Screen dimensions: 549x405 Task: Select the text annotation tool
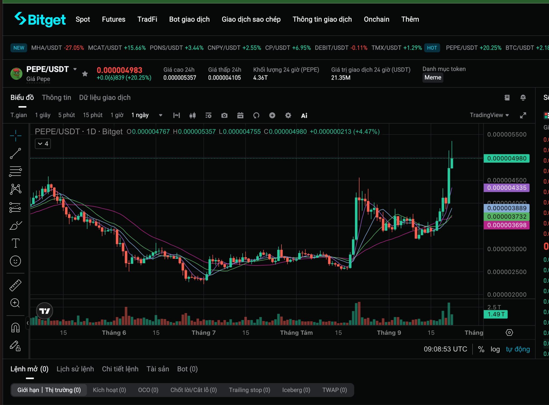tap(15, 243)
